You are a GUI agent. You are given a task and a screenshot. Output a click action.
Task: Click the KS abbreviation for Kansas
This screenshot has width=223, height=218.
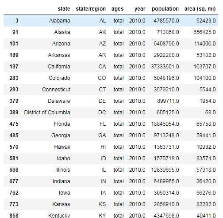click(102, 204)
